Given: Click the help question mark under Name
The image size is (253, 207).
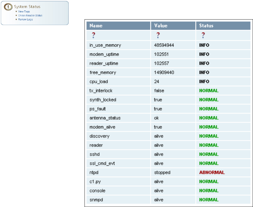Looking at the screenshot, I should 93,35.
